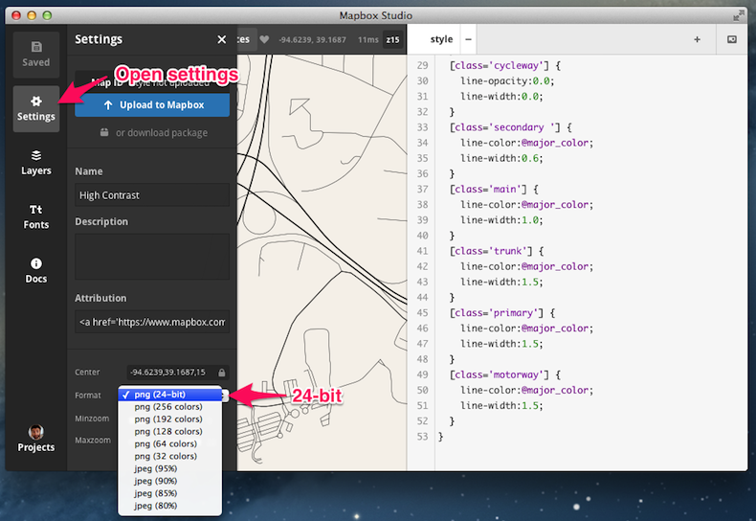Click the Upload to Mapbox button

point(152,105)
